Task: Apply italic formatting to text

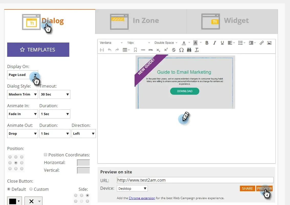Action: (214, 43)
